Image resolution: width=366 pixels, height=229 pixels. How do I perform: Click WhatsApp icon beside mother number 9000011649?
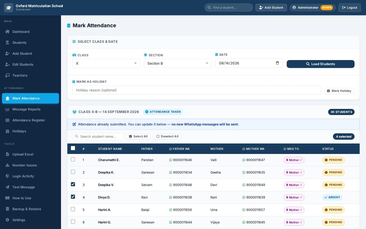[x=244, y=185]
